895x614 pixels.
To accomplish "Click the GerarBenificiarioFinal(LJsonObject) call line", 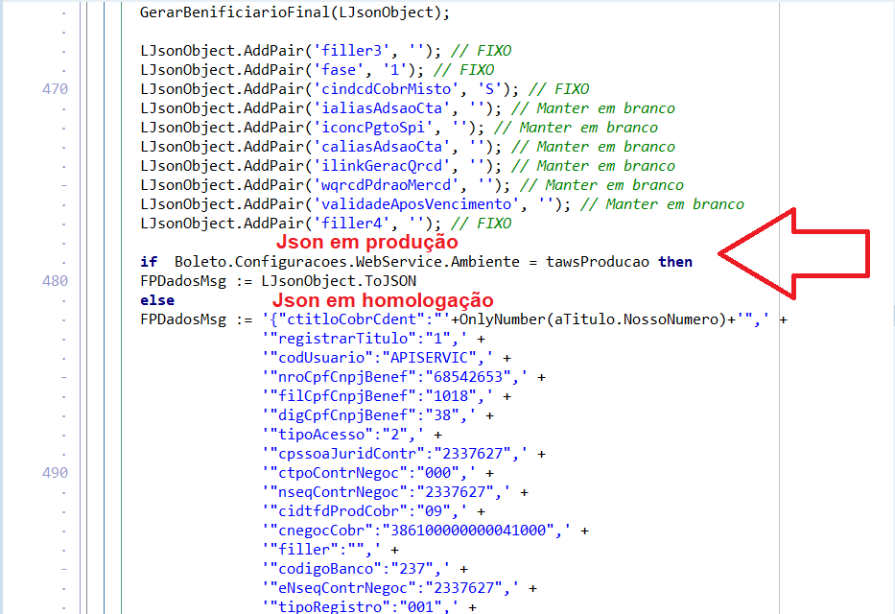I will point(295,12).
